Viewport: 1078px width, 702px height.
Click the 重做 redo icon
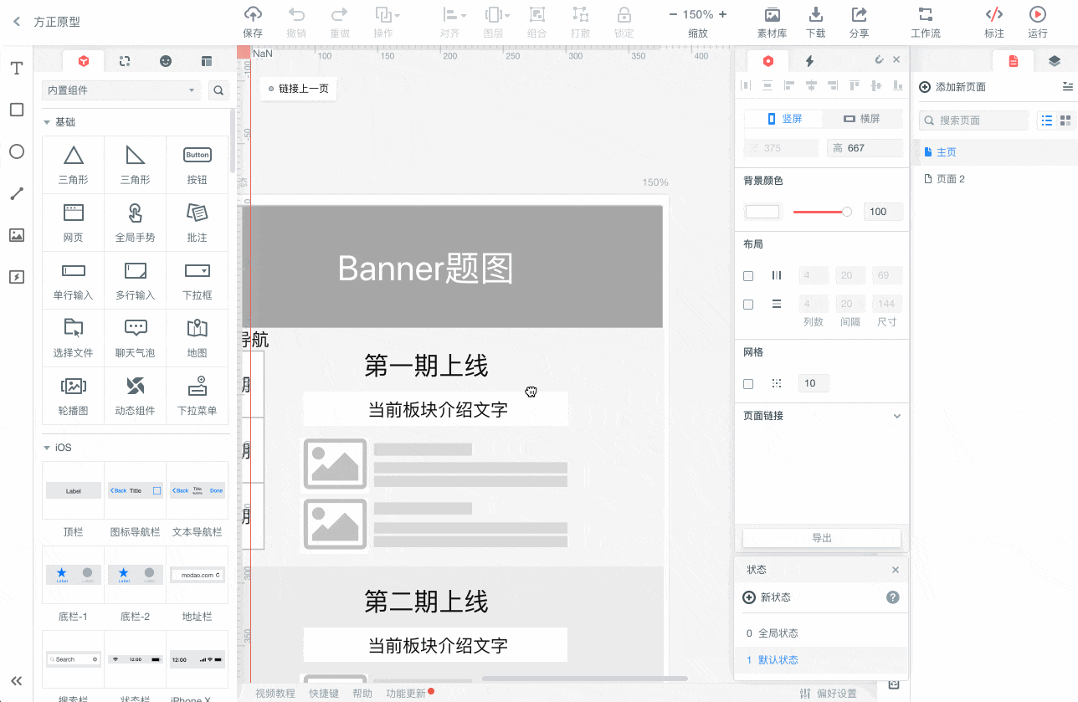click(339, 14)
